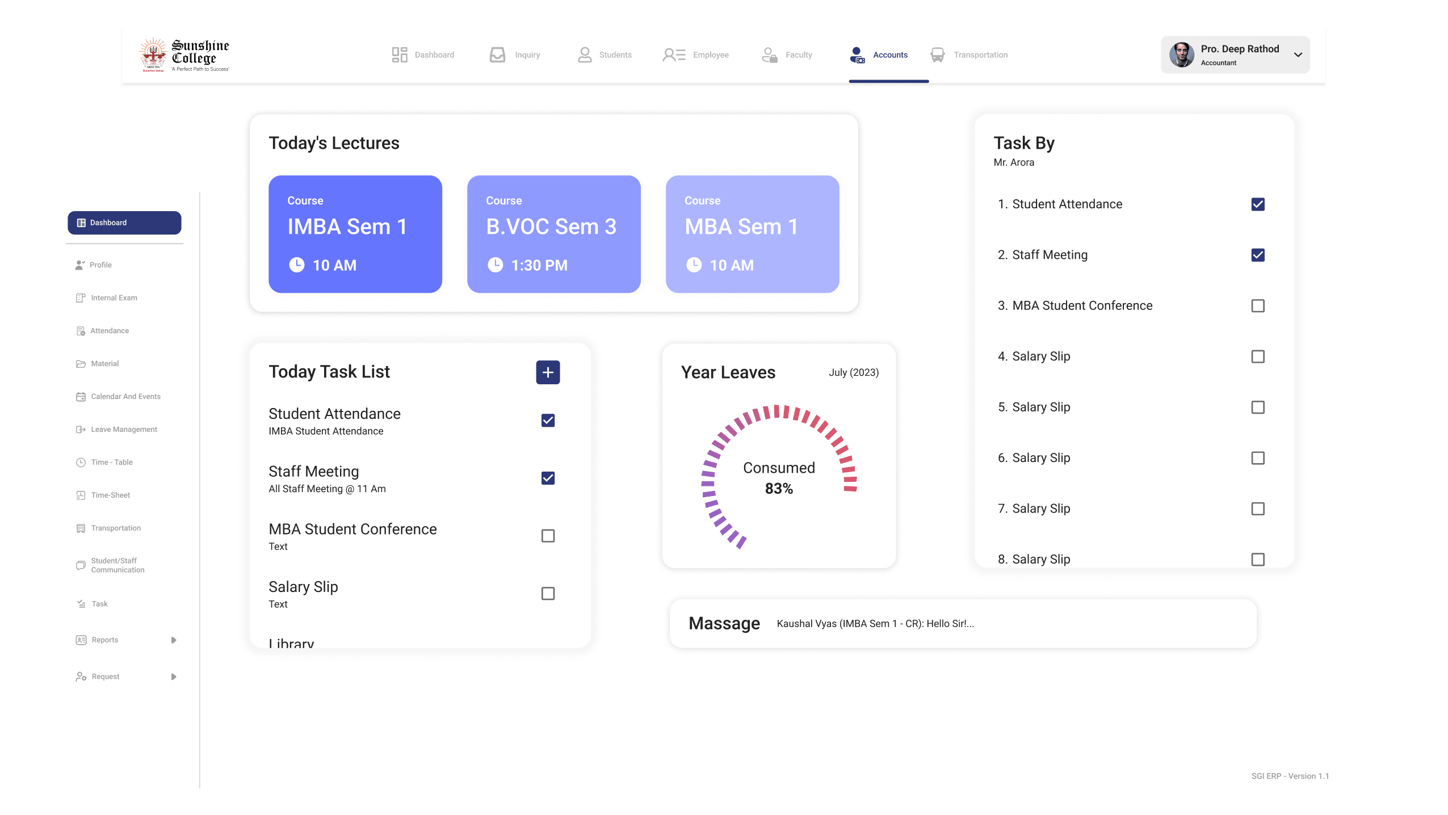Uncheck 2. Staff Meeting in Task By
Viewport: 1448px width, 815px height.
click(1258, 255)
